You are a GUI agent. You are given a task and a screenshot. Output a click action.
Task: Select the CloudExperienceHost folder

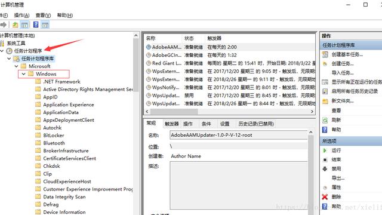click(67, 182)
